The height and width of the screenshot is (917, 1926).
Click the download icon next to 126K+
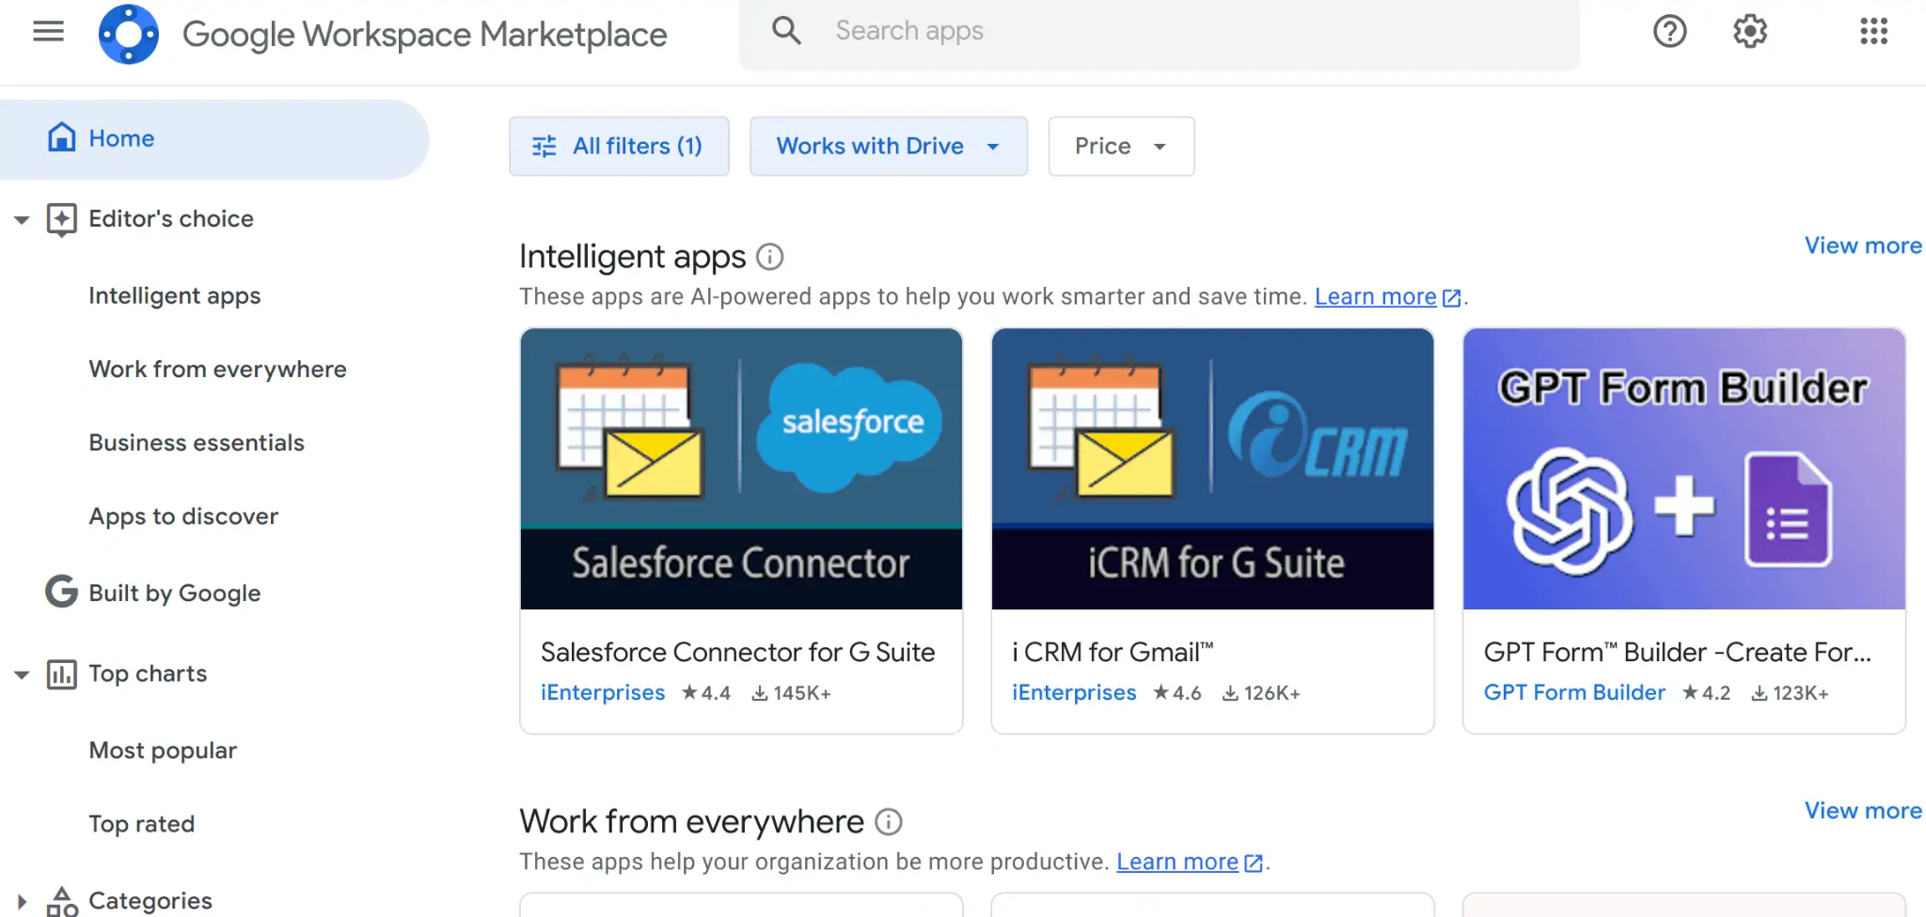[x=1229, y=694]
